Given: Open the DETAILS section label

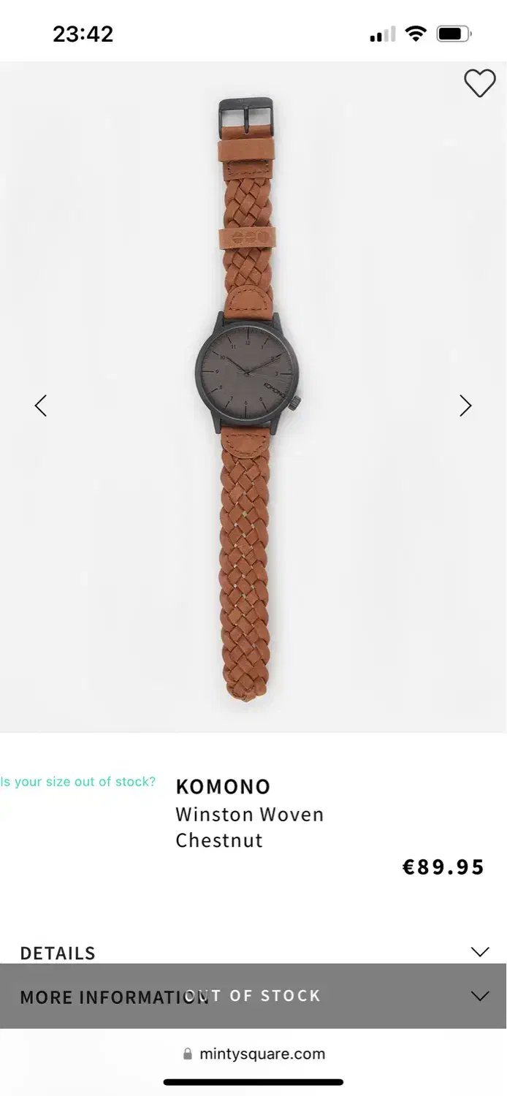Looking at the screenshot, I should 58,953.
